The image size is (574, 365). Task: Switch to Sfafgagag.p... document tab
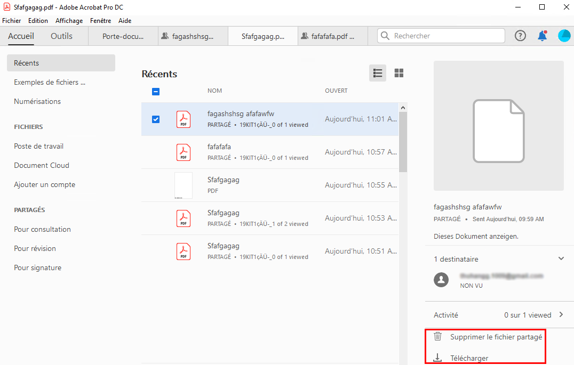tap(263, 36)
